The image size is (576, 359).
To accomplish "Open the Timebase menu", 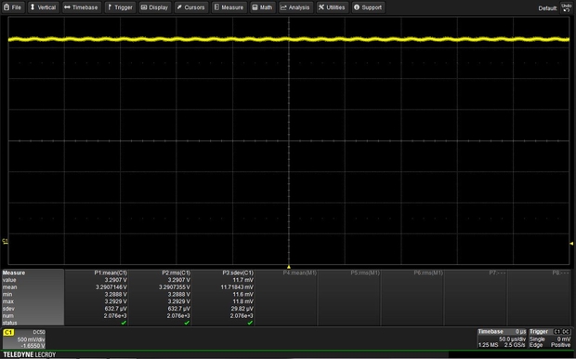I will [x=81, y=7].
